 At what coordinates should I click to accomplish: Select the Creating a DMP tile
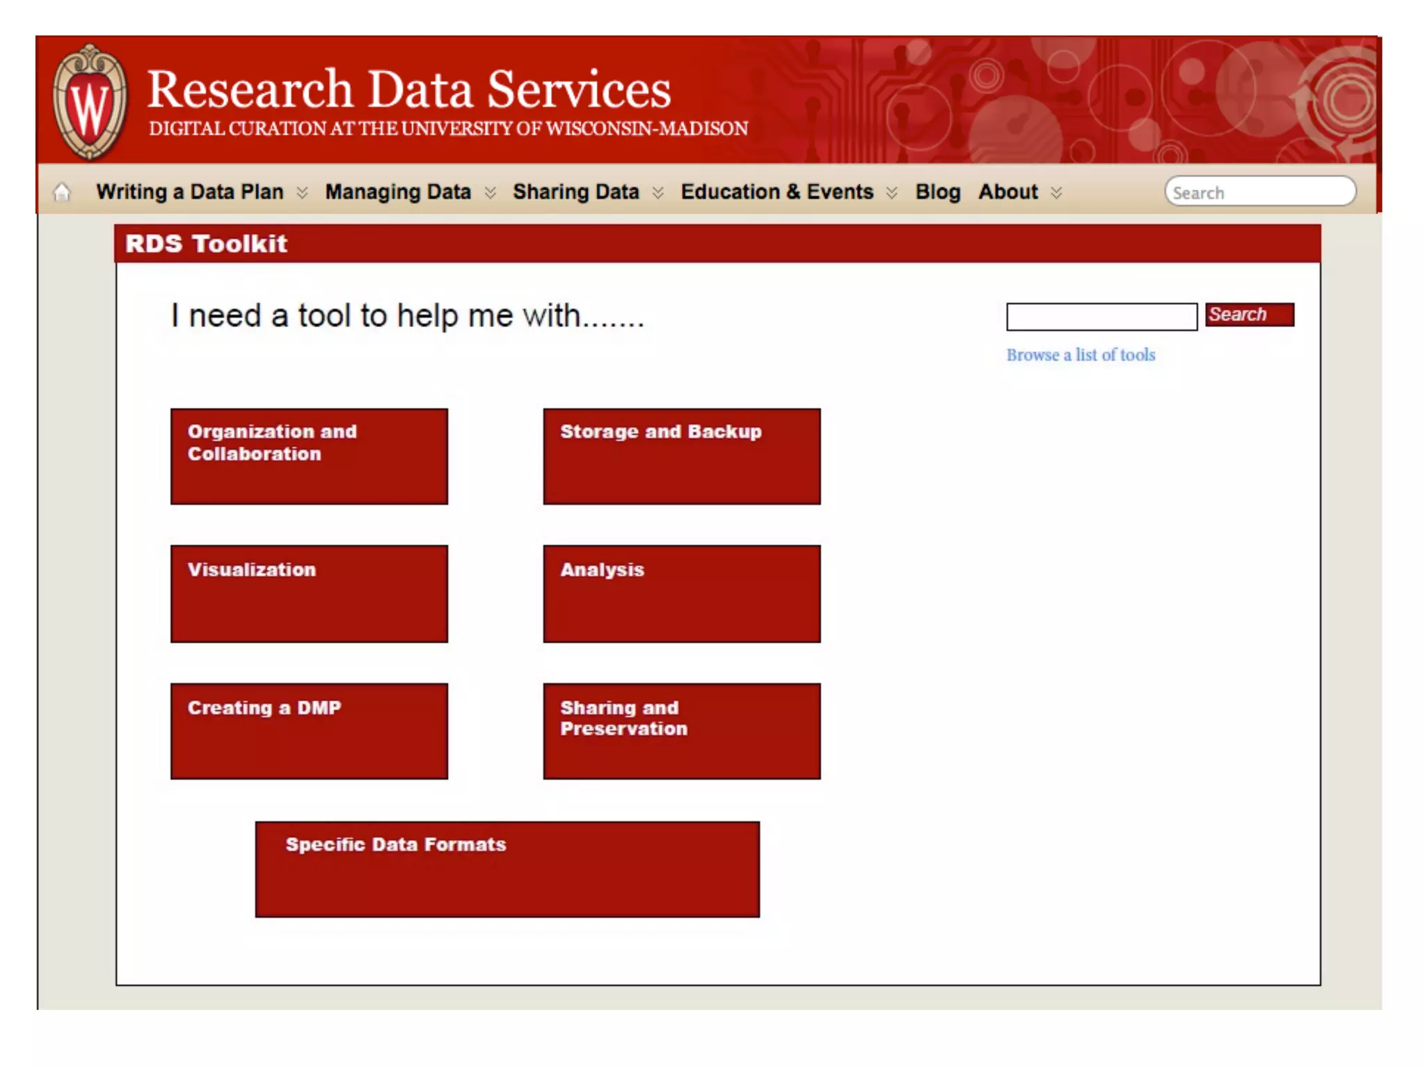click(x=309, y=731)
